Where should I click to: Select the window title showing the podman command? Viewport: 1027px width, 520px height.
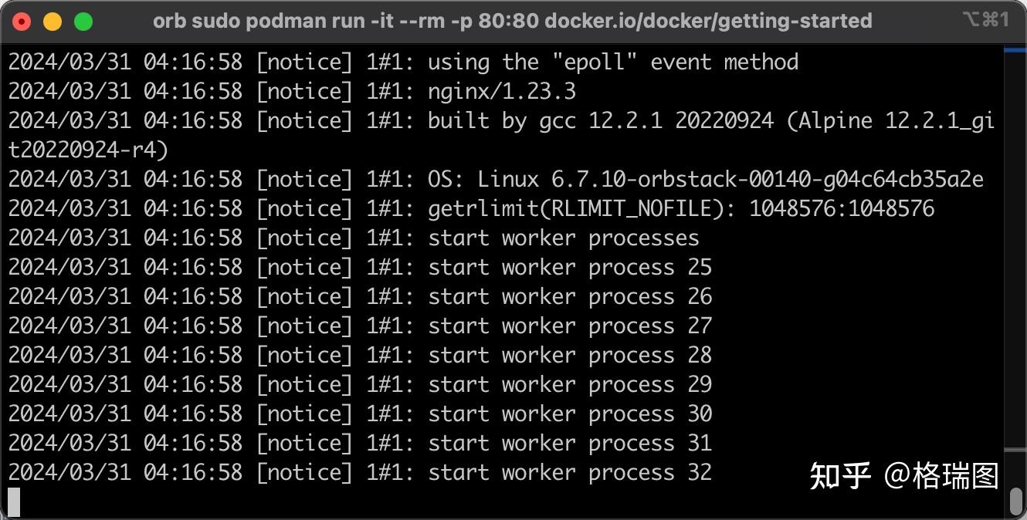click(513, 21)
